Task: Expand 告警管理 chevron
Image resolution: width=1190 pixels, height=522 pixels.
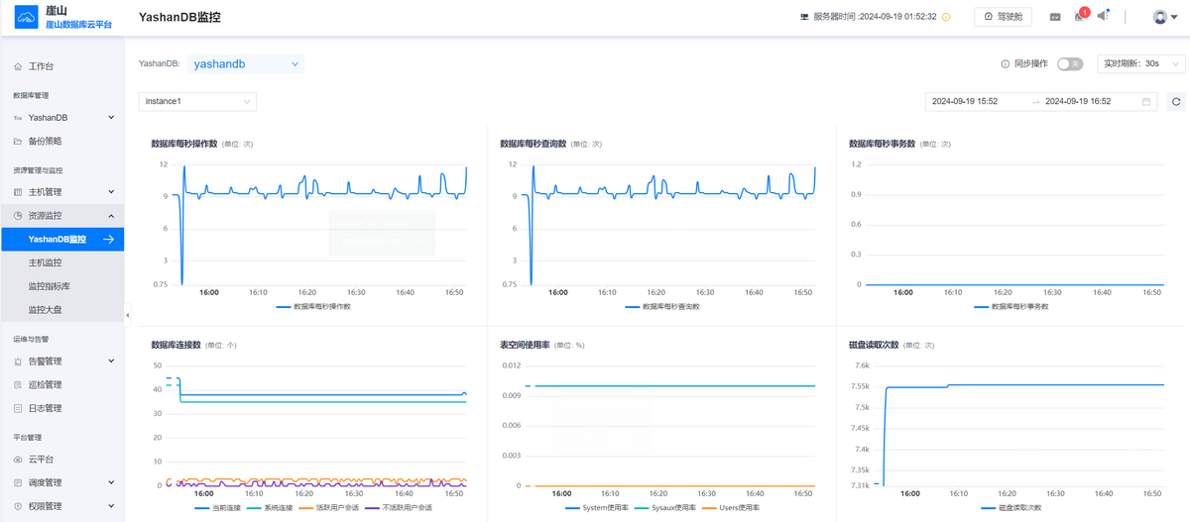Action: pyautogui.click(x=111, y=362)
